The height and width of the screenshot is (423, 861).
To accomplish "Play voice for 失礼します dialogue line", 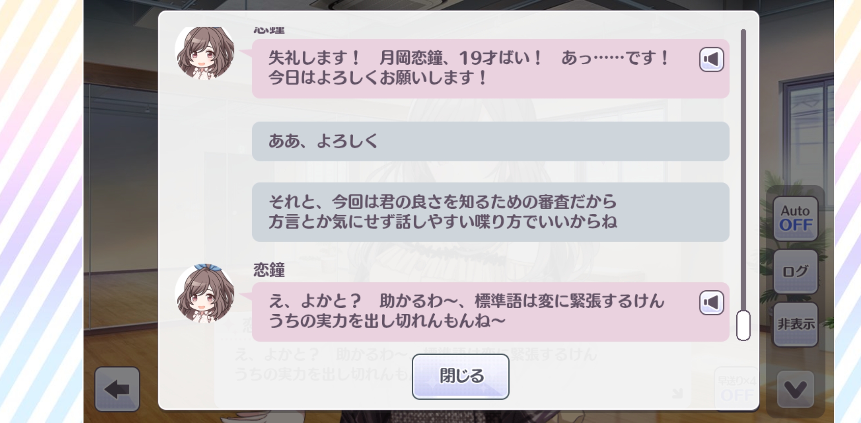I will coord(711,60).
